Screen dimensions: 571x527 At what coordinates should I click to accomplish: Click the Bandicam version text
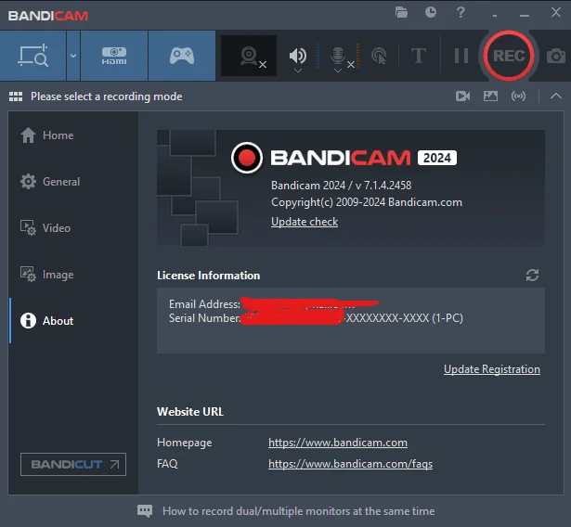point(342,186)
